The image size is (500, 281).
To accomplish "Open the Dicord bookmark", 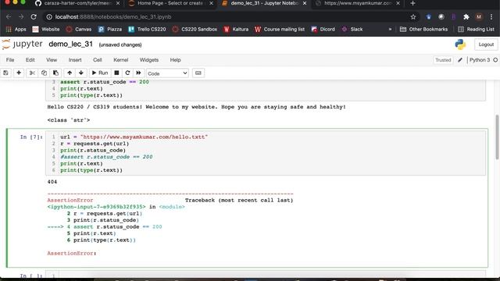I will (x=323, y=30).
